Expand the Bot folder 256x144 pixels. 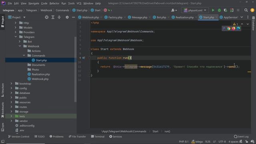pos(20,42)
